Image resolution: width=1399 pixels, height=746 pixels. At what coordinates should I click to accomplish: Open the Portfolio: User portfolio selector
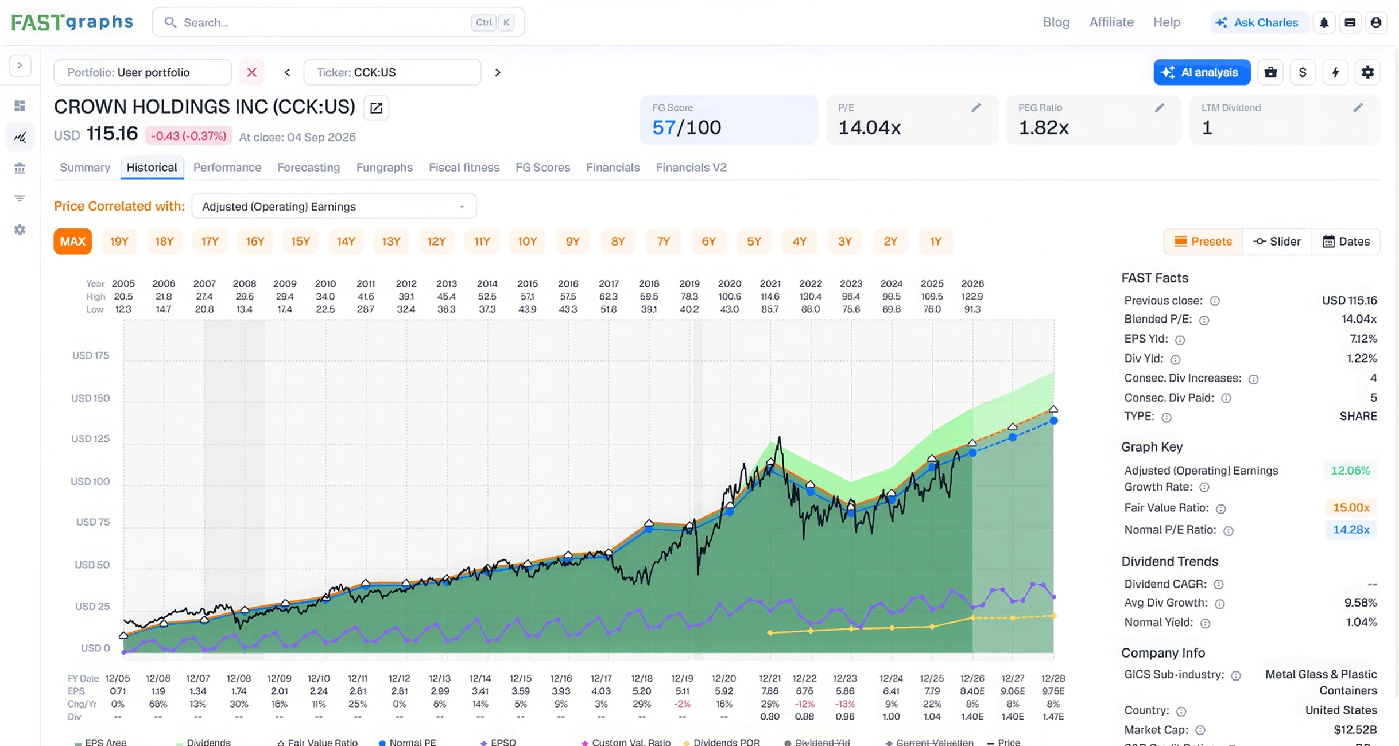[x=142, y=72]
